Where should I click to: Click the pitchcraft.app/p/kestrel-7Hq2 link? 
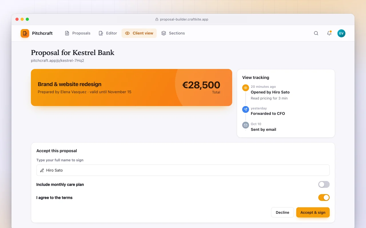(x=57, y=60)
